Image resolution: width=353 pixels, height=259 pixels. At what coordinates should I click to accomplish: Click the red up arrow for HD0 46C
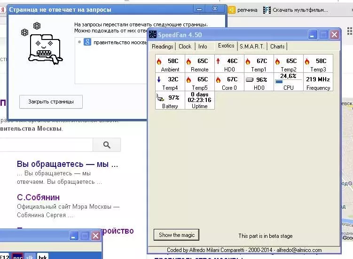pyautogui.click(x=218, y=61)
